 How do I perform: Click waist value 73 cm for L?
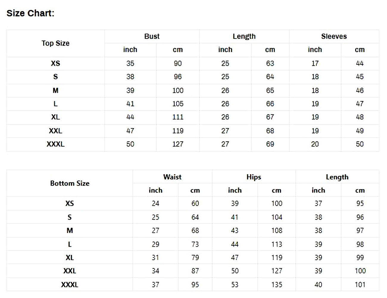click(195, 244)
